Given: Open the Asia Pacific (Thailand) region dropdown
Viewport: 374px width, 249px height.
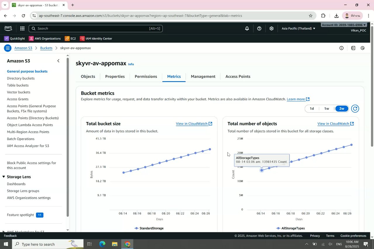Looking at the screenshot, I should point(298,28).
